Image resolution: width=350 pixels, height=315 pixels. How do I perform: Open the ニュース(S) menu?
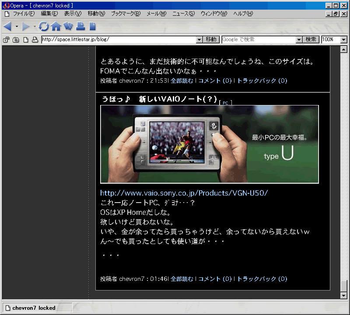183,14
